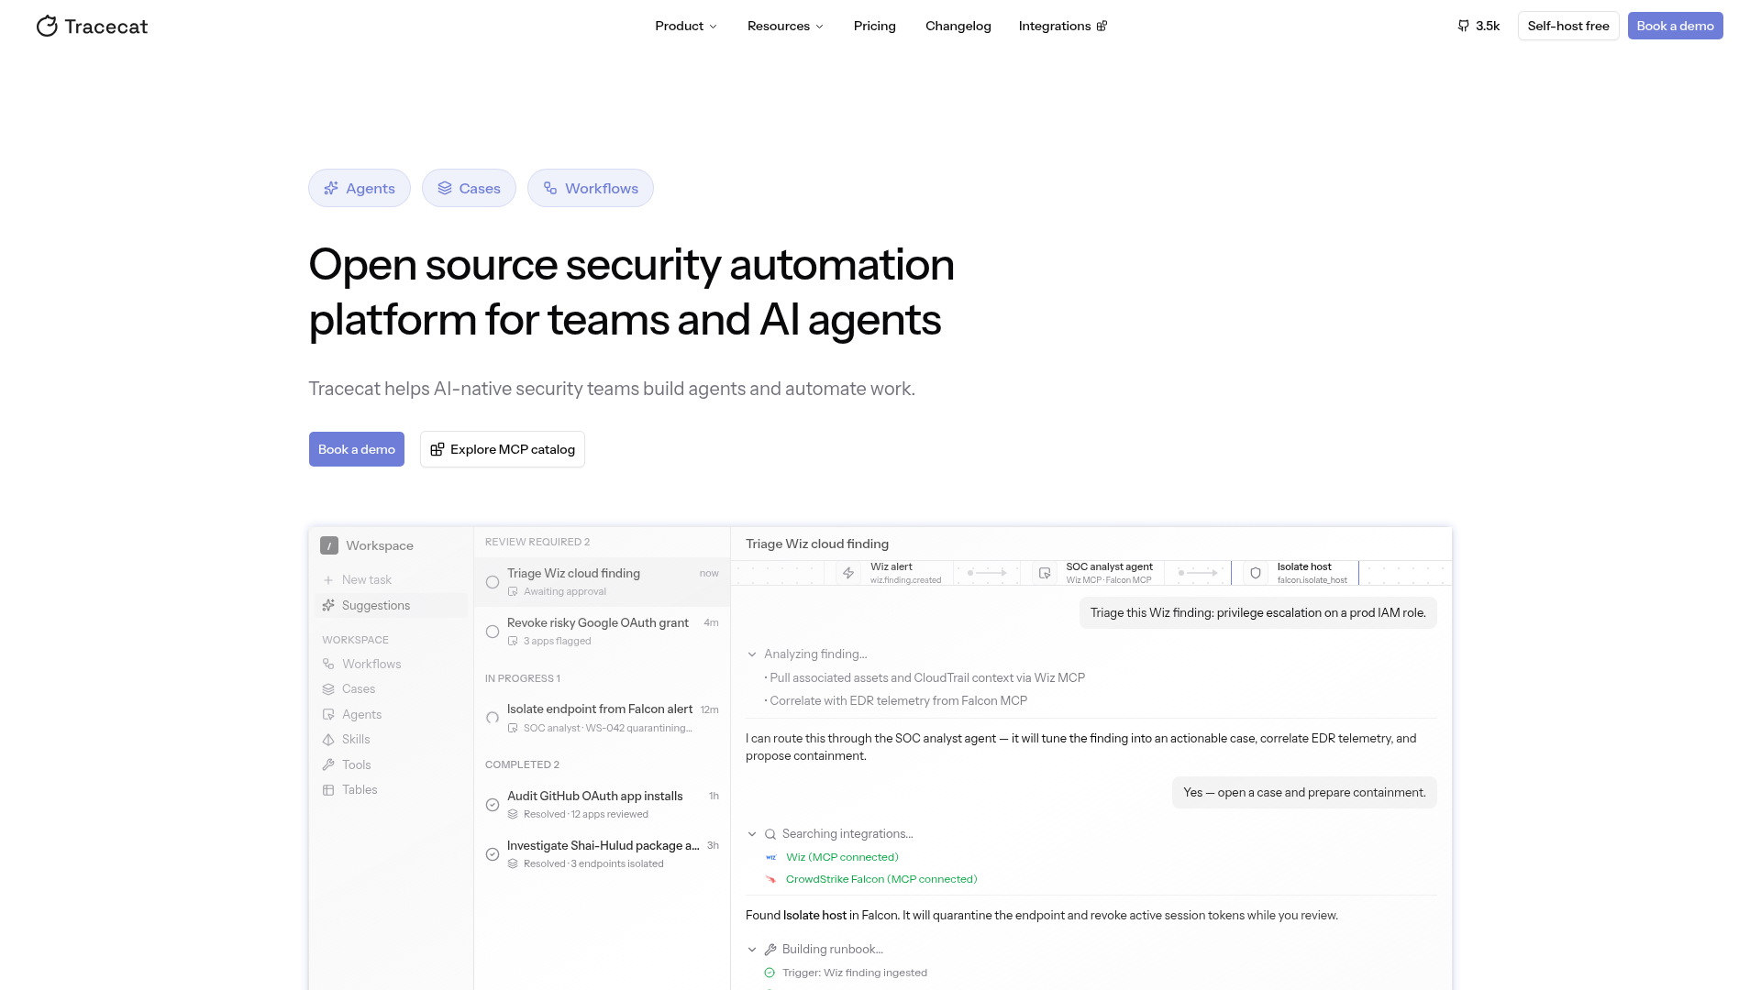Viewport: 1761px width, 990px height.
Task: Toggle the Isolate endpoint from Falcon alert status circle
Action: (493, 718)
